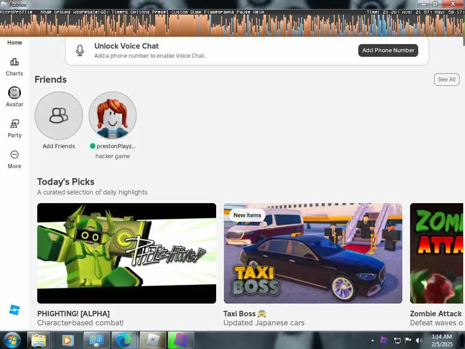Open Taxi Boss game thumbnail
The image size is (465, 349).
313,253
